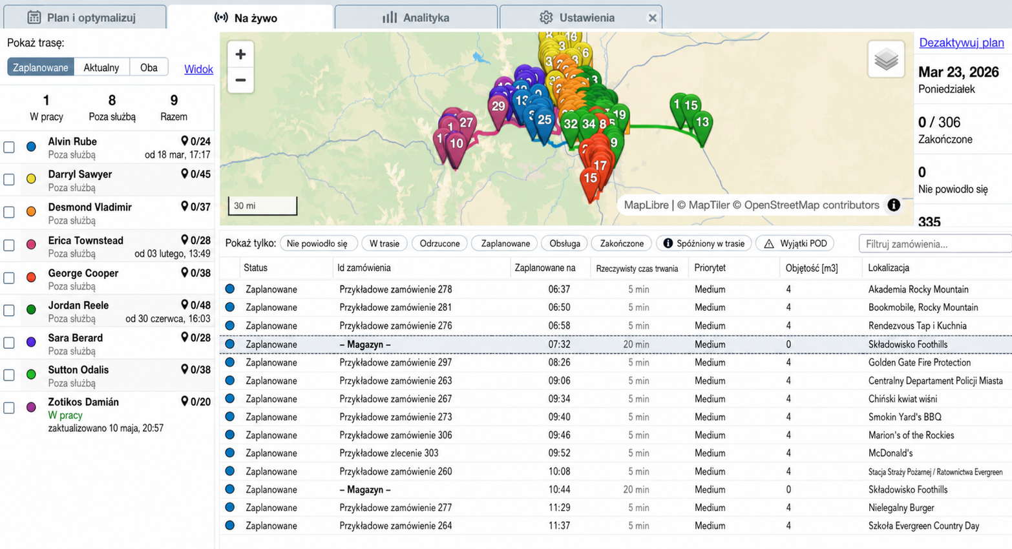This screenshot has width=1012, height=549.
Task: Close the Ustawienia tab
Action: click(x=653, y=18)
